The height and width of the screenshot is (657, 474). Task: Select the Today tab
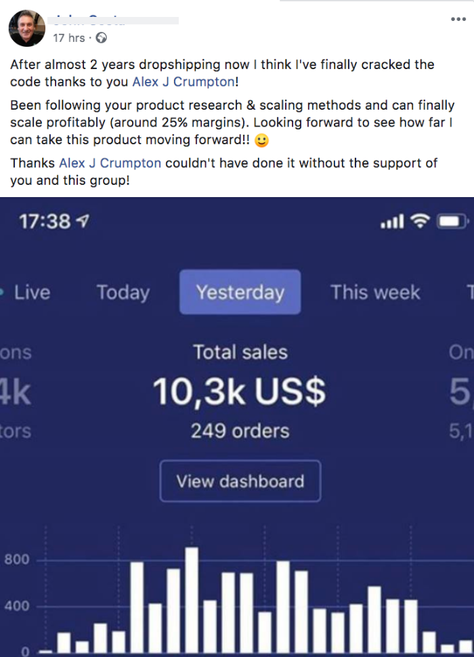[123, 293]
